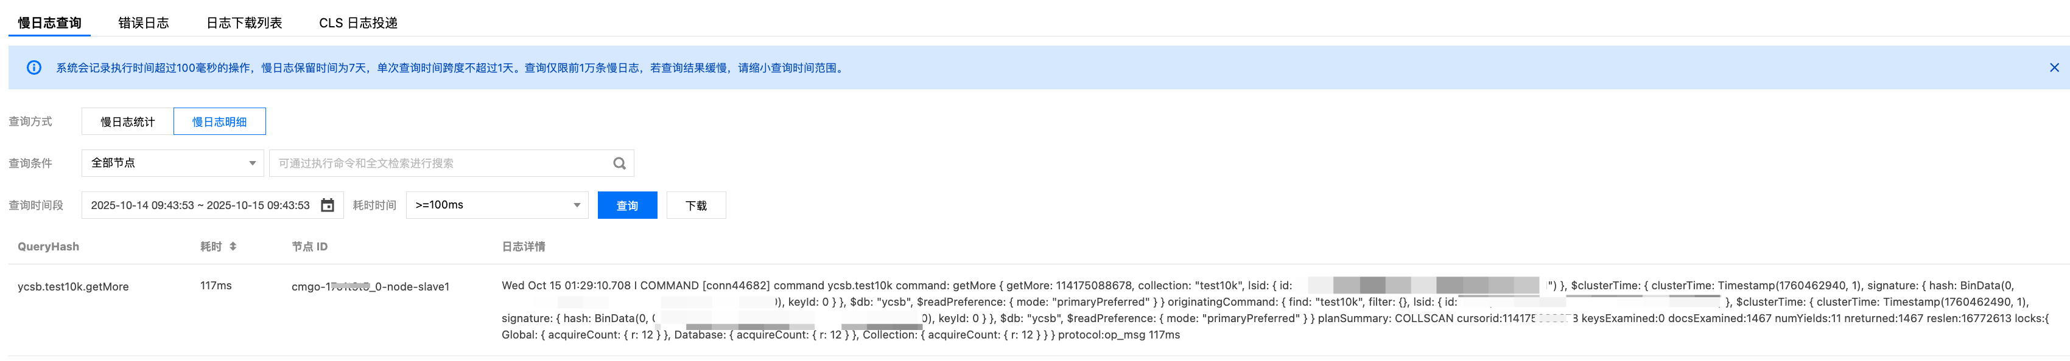Open the 慢日志查询 tab
Screen dimensions: 2070x361
(49, 23)
